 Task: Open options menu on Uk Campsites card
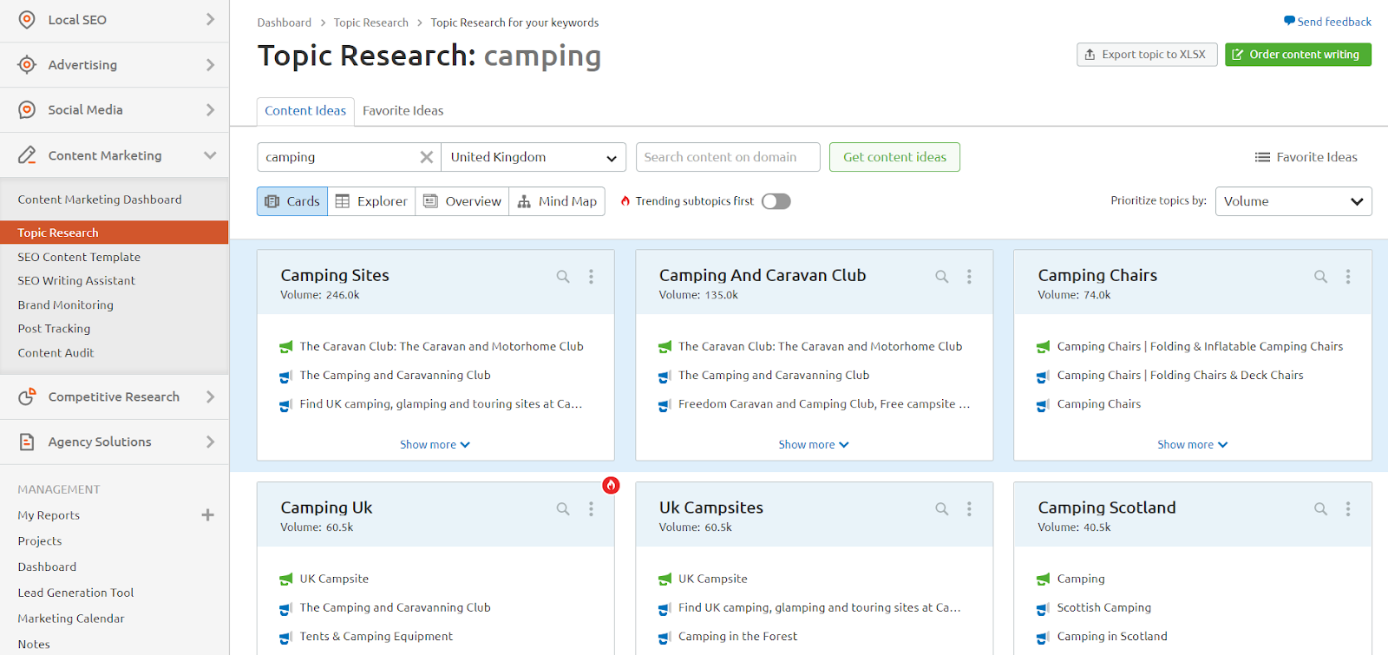pyautogui.click(x=969, y=509)
